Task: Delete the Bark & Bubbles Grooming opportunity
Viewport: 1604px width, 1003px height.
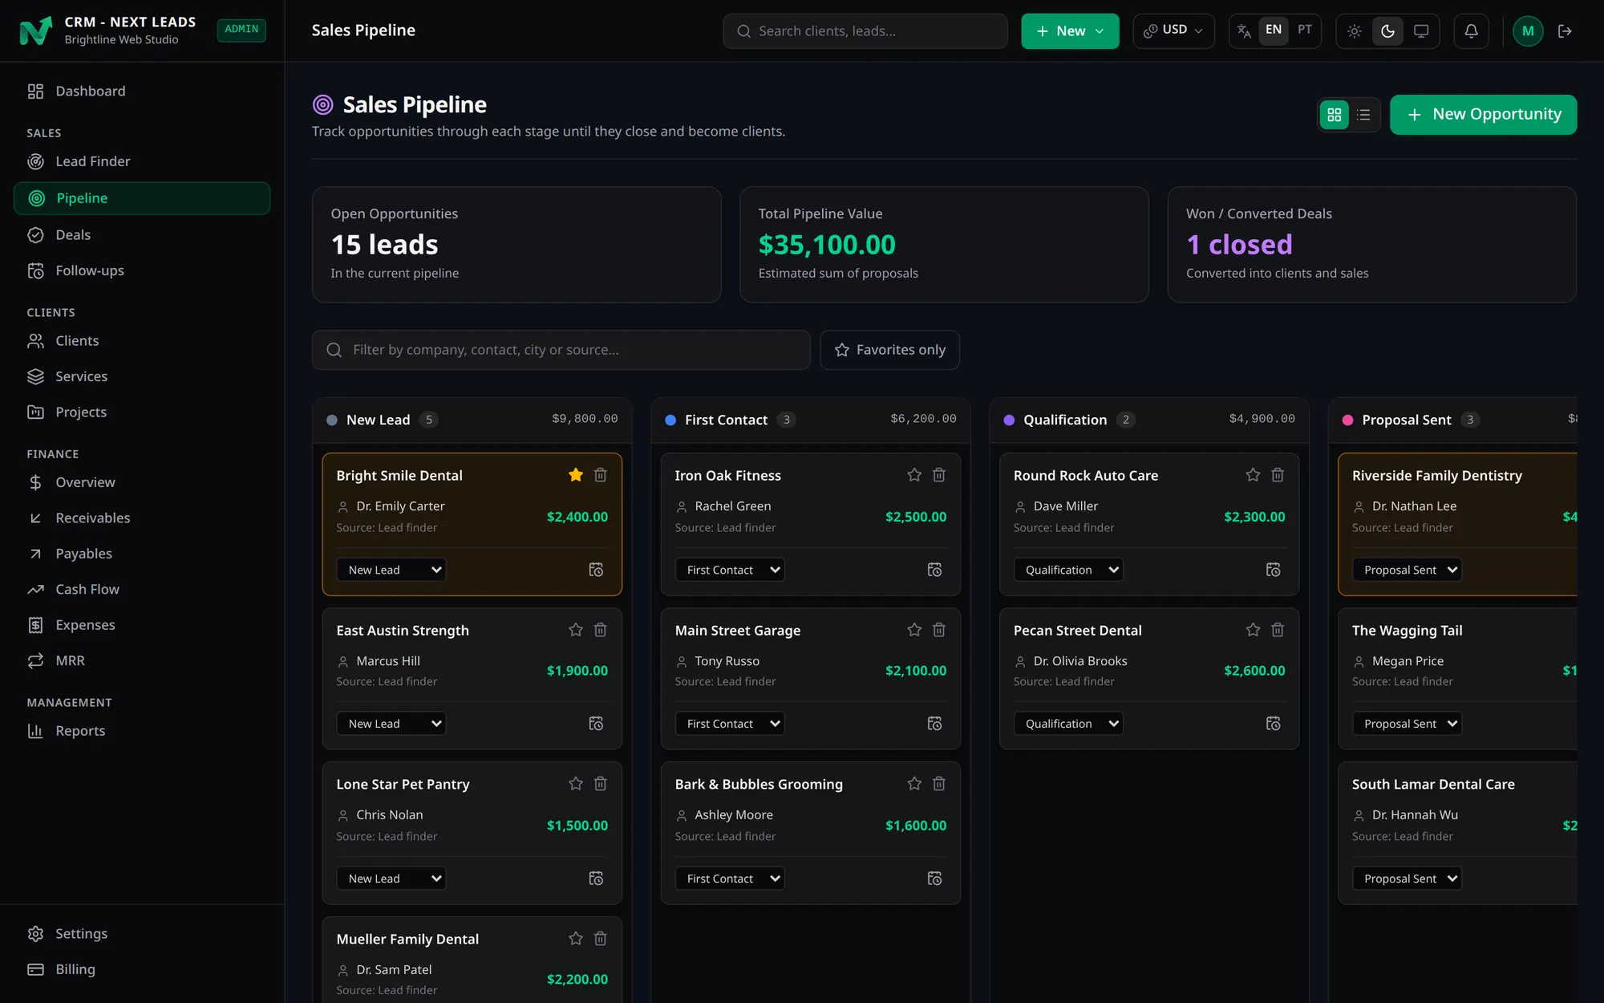Action: pyautogui.click(x=939, y=784)
